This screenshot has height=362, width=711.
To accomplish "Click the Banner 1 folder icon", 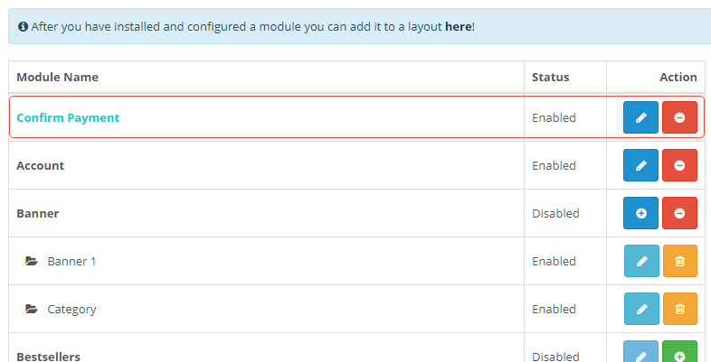I will [32, 262].
